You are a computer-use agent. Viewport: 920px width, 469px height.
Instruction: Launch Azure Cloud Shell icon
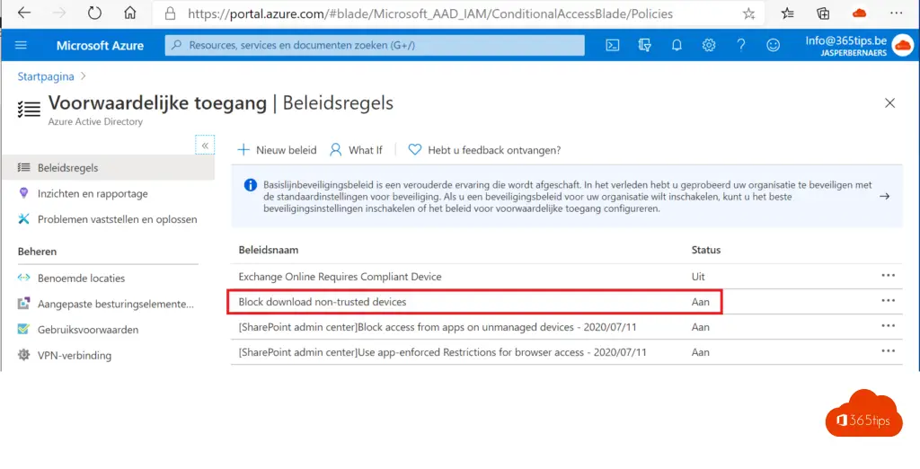point(613,45)
